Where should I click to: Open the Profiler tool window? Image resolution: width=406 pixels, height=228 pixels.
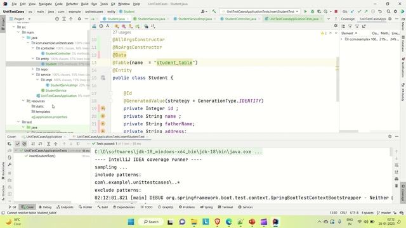(86, 207)
